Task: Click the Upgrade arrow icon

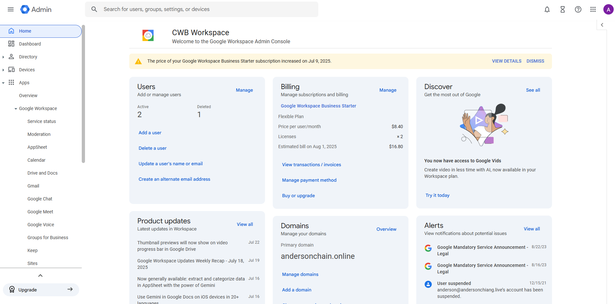Action: click(x=70, y=289)
